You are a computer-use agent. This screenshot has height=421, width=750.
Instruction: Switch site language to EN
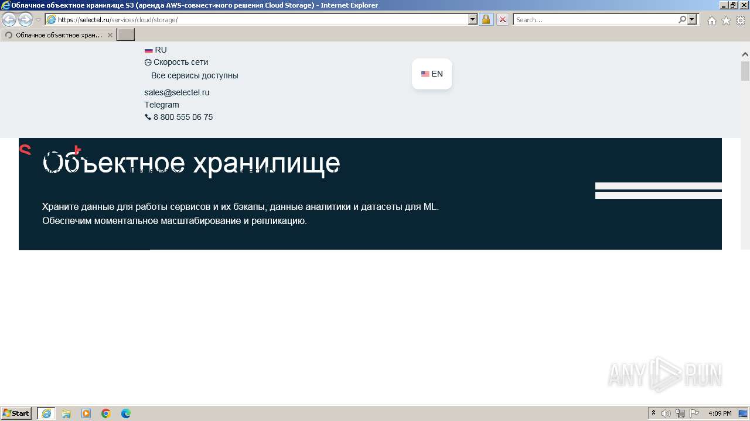coord(432,74)
